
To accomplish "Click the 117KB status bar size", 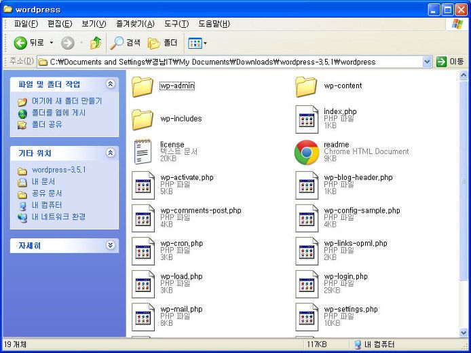I will (x=317, y=344).
